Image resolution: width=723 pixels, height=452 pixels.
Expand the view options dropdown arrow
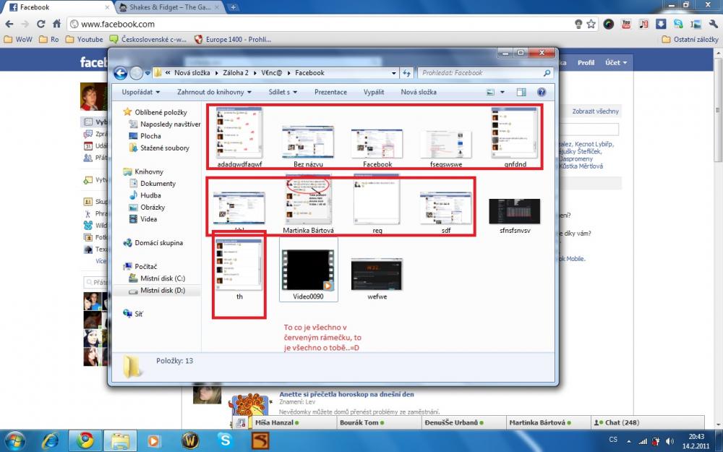[502, 93]
